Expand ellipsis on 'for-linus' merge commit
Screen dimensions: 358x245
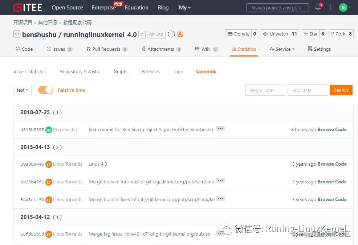click(x=220, y=181)
